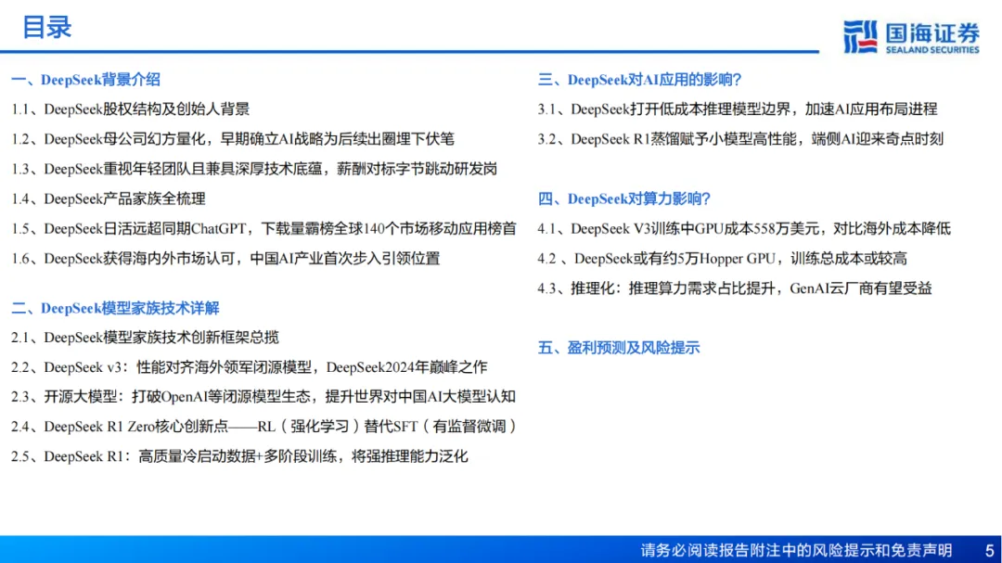Click line 1.1 DeepSeek股权结构及创始人背景

[x=131, y=109]
